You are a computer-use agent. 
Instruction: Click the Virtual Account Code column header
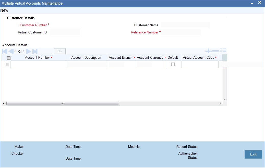pyautogui.click(x=200, y=58)
